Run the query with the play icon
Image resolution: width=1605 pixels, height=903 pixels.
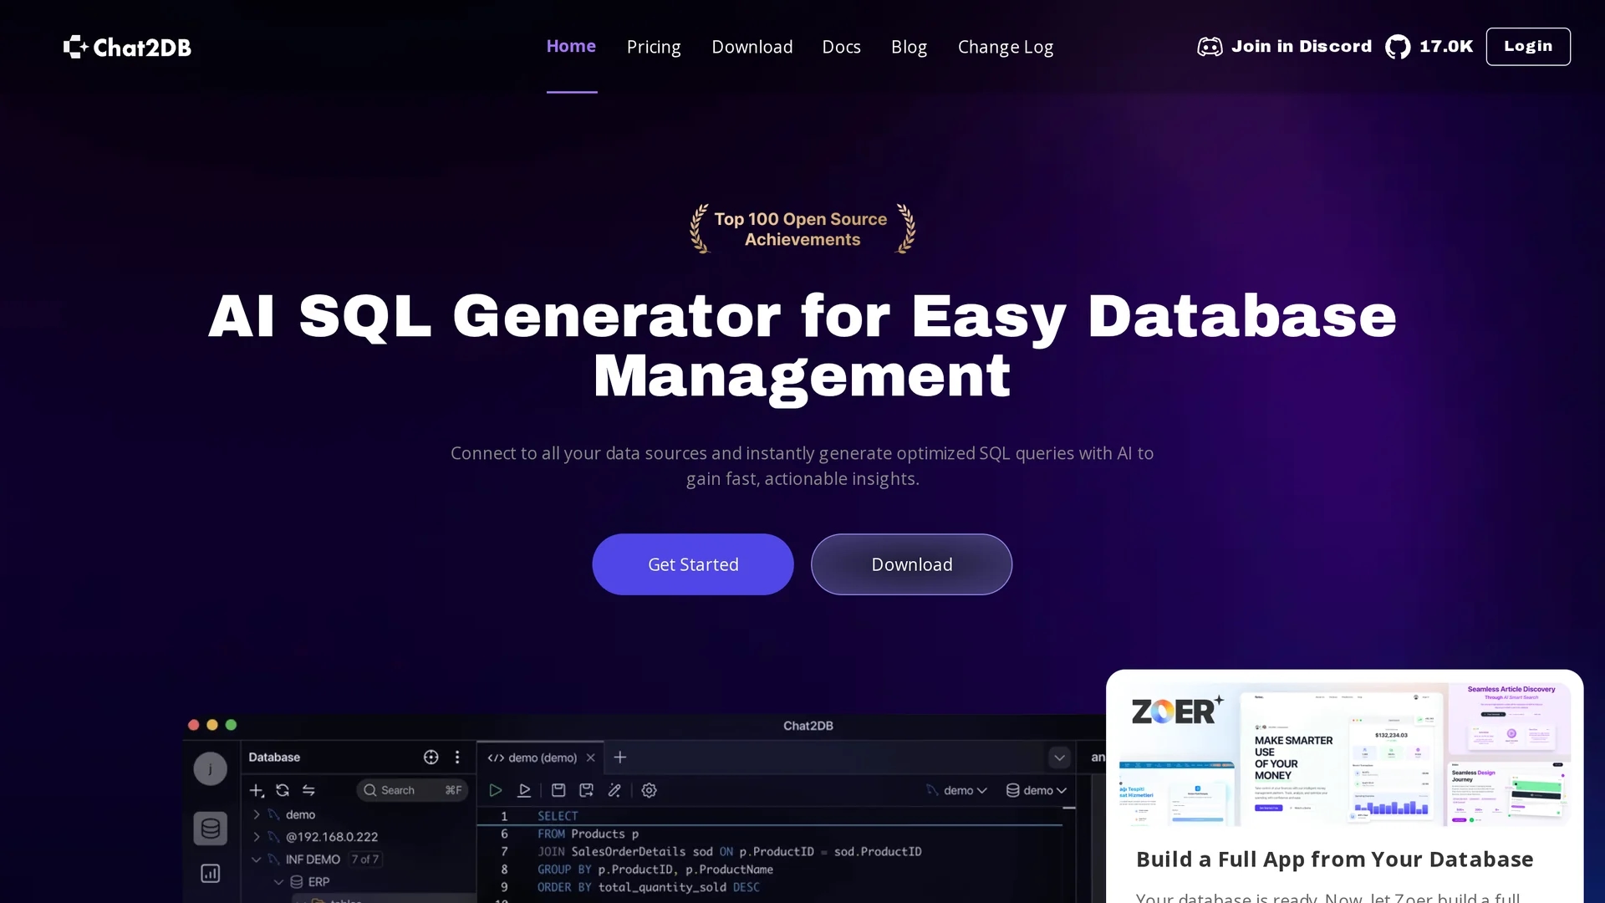tap(496, 790)
